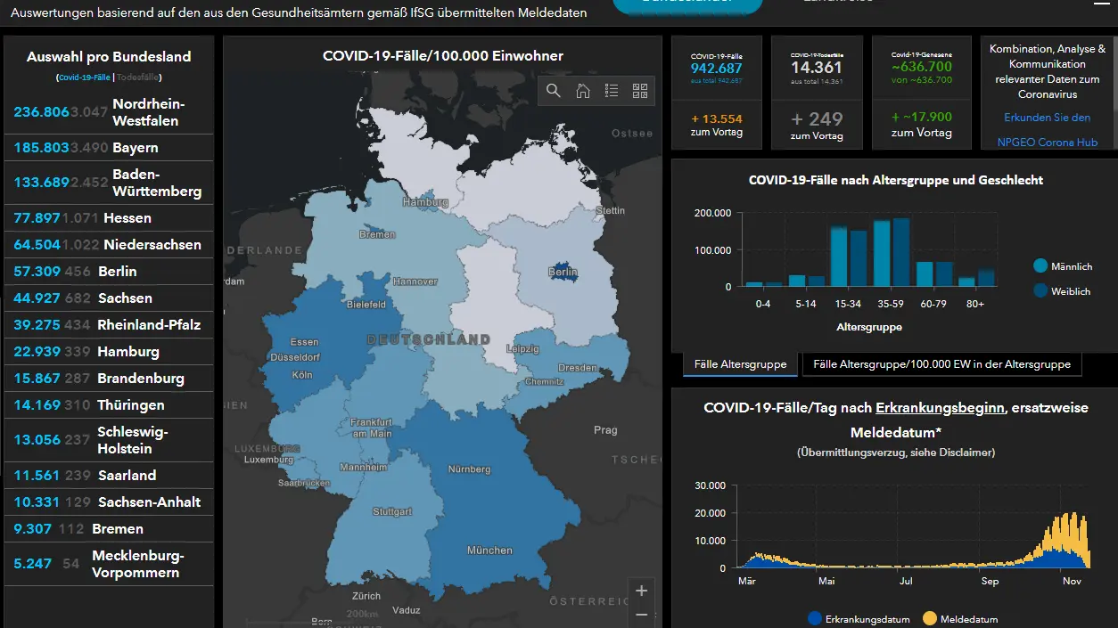Open the NPGEO Corona Hub link
The width and height of the screenshot is (1118, 628).
tap(1047, 142)
